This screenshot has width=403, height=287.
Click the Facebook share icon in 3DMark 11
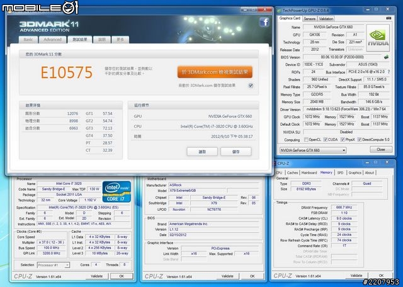tap(264, 22)
